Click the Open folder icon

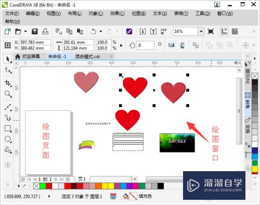coord(18,31)
